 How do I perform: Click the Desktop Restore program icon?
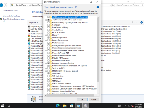29,34
